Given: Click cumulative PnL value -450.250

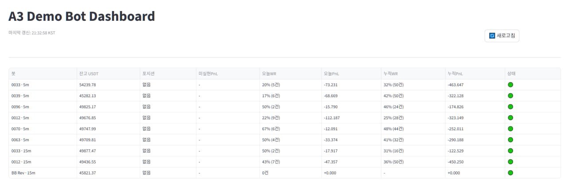Looking at the screenshot, I should (455, 162).
